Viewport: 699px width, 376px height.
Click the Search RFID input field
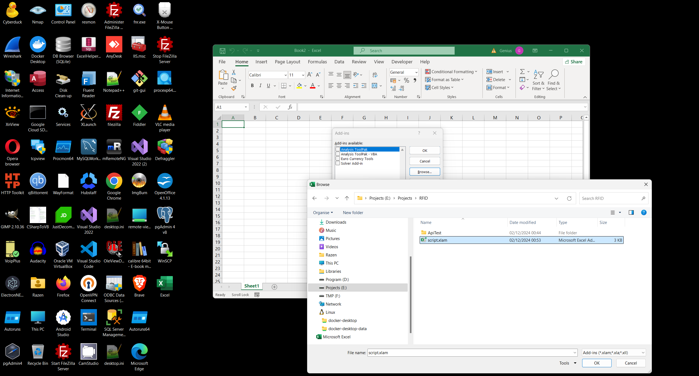click(x=610, y=199)
